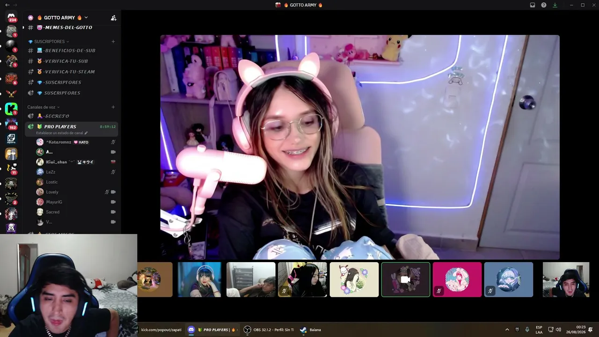This screenshot has height=337, width=599.
Task: Open the beneficios-de-sub channel
Action: tap(72, 51)
